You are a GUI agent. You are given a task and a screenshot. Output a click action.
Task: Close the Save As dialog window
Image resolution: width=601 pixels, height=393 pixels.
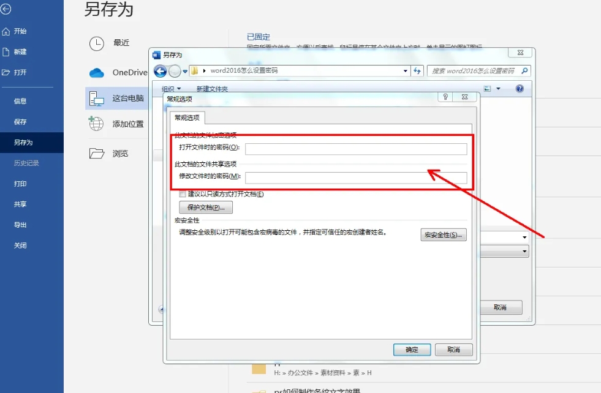point(520,53)
